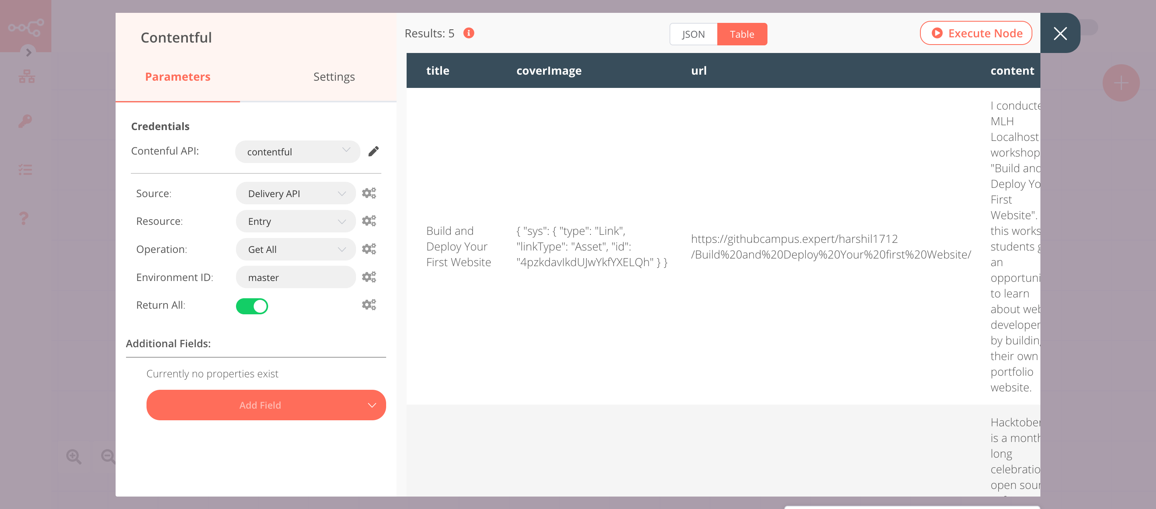The width and height of the screenshot is (1156, 509).
Task: Open the Operation dropdown showing Get All
Action: [x=295, y=249]
